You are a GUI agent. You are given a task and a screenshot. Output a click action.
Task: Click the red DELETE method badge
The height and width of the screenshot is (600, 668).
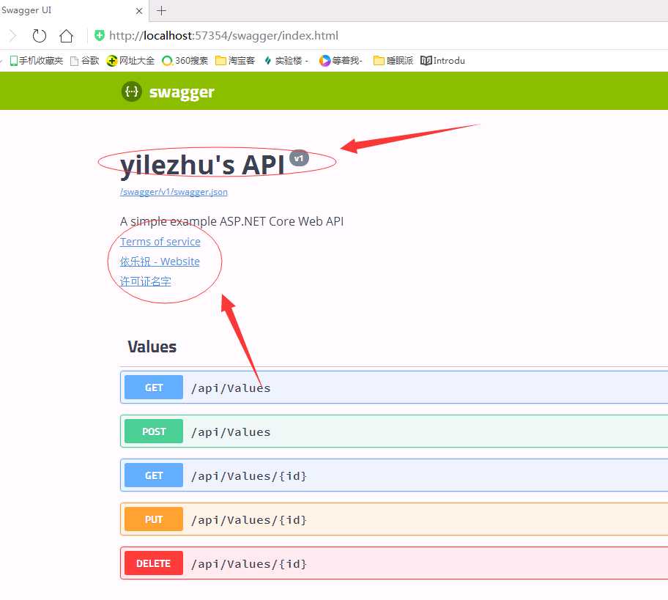point(154,563)
